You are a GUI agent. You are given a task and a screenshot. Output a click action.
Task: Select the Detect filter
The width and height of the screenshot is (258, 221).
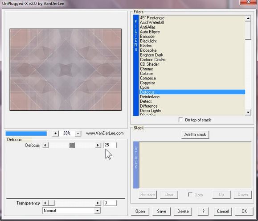click(x=192, y=101)
